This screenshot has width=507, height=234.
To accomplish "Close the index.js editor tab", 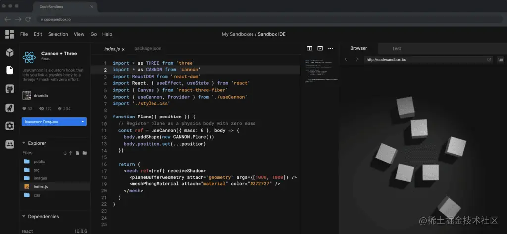I will tap(123, 49).
